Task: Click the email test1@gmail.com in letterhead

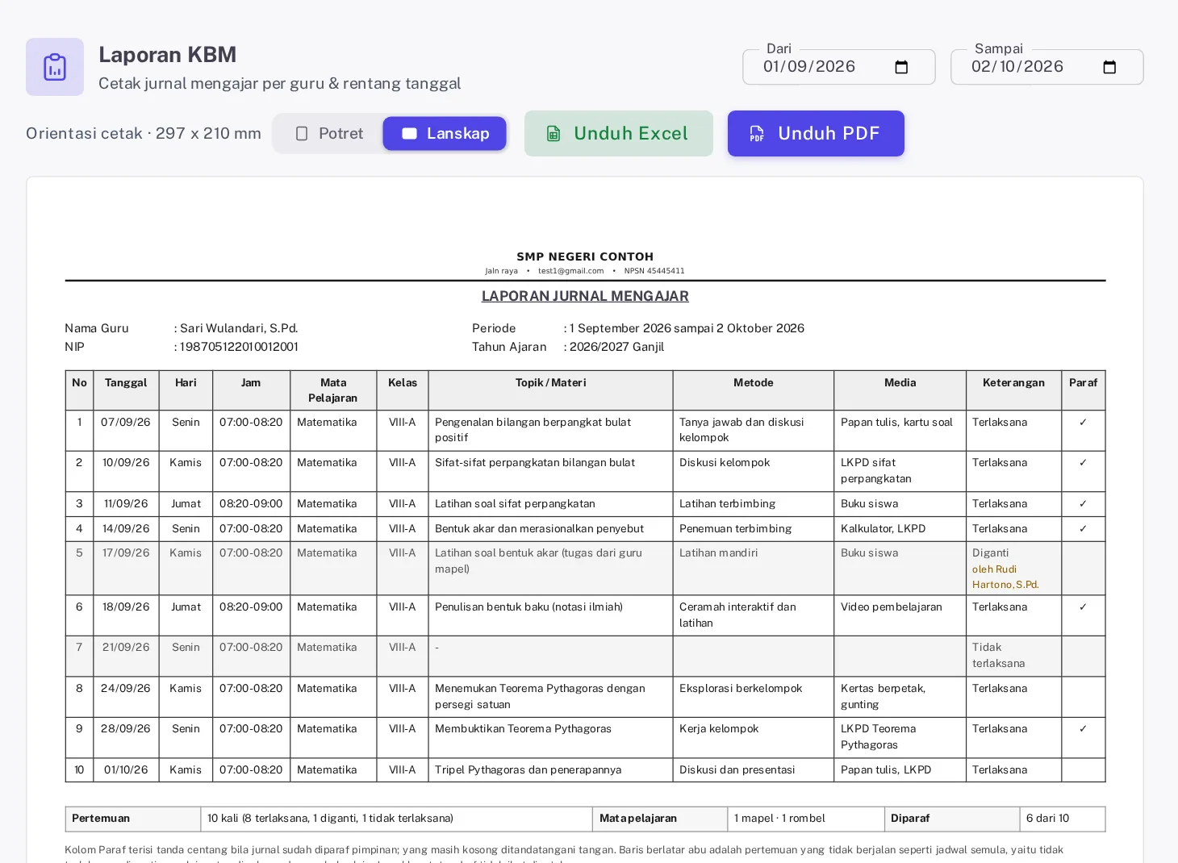Action: (x=570, y=271)
